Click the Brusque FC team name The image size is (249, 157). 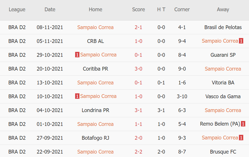click(x=223, y=152)
